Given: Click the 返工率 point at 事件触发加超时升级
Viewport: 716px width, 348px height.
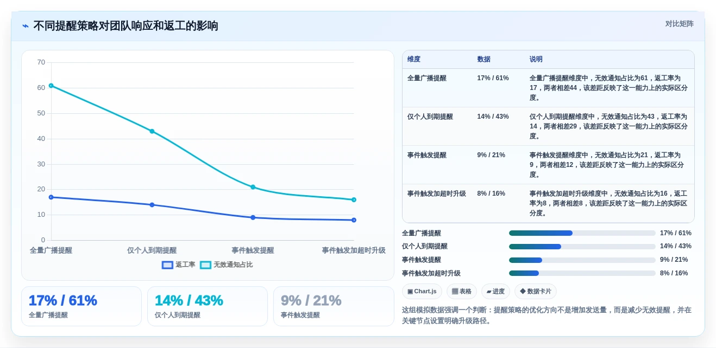Looking at the screenshot, I should point(354,220).
